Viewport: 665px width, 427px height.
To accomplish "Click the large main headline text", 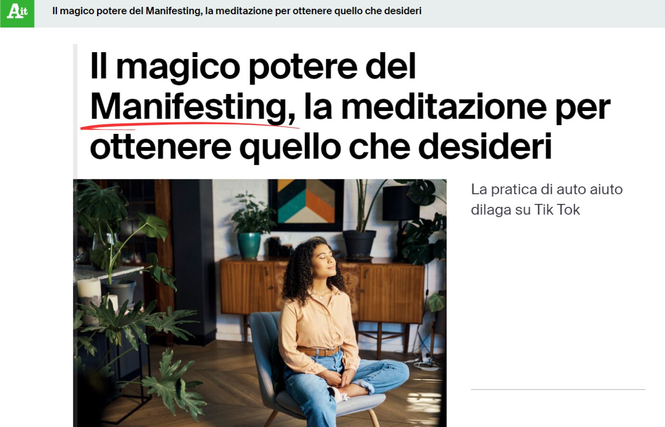I will [x=350, y=106].
